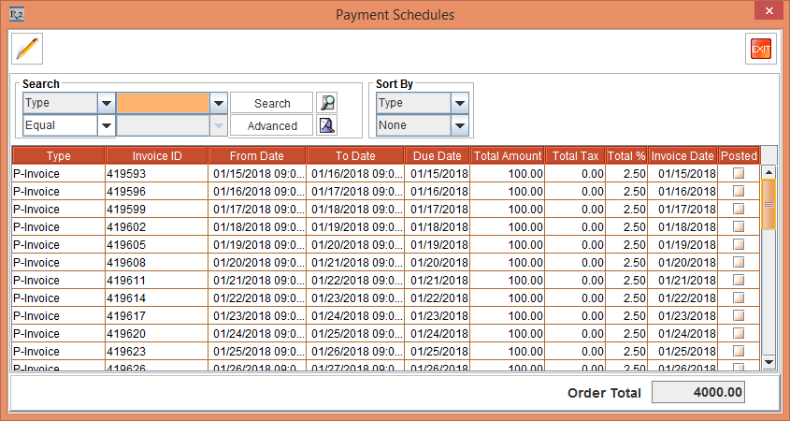The height and width of the screenshot is (421, 790).
Task: Check the Posted box for invoice 419620
Action: pyautogui.click(x=739, y=333)
